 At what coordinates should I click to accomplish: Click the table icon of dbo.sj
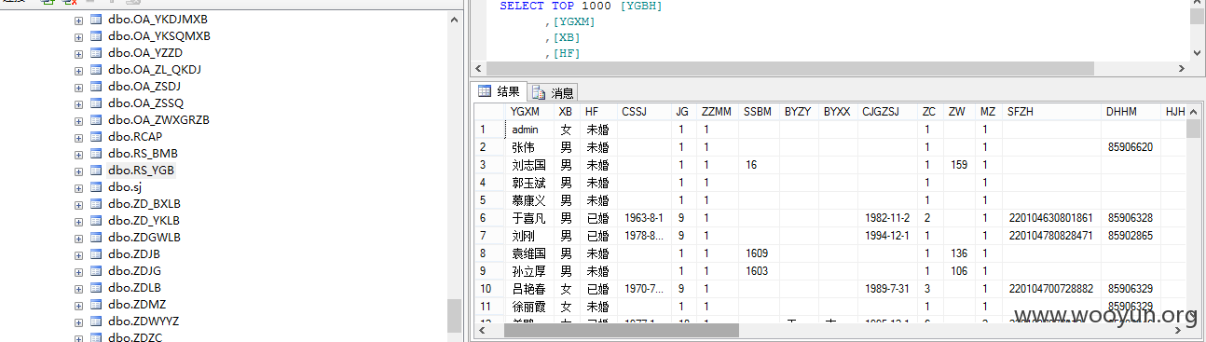coord(96,187)
